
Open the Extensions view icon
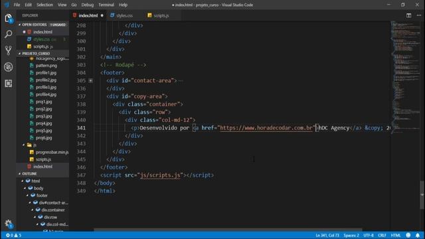tap(8, 83)
